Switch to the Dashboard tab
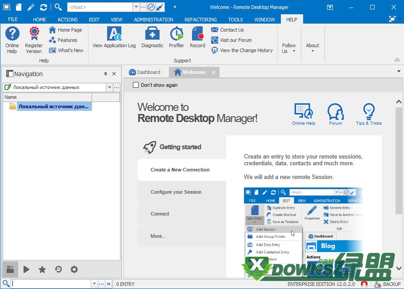This screenshot has height=289, width=404. (145, 72)
